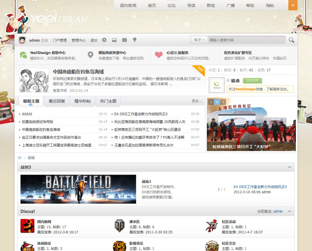Open the 配色美化扩展专区 heading
The width and height of the screenshot is (312, 251).
[238, 53]
